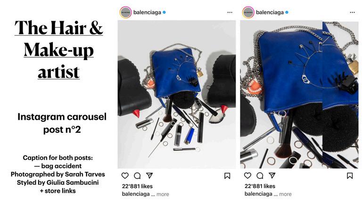The width and height of the screenshot is (362, 203).
Task: Open balenciaga username link on left post
Action: click(x=147, y=12)
